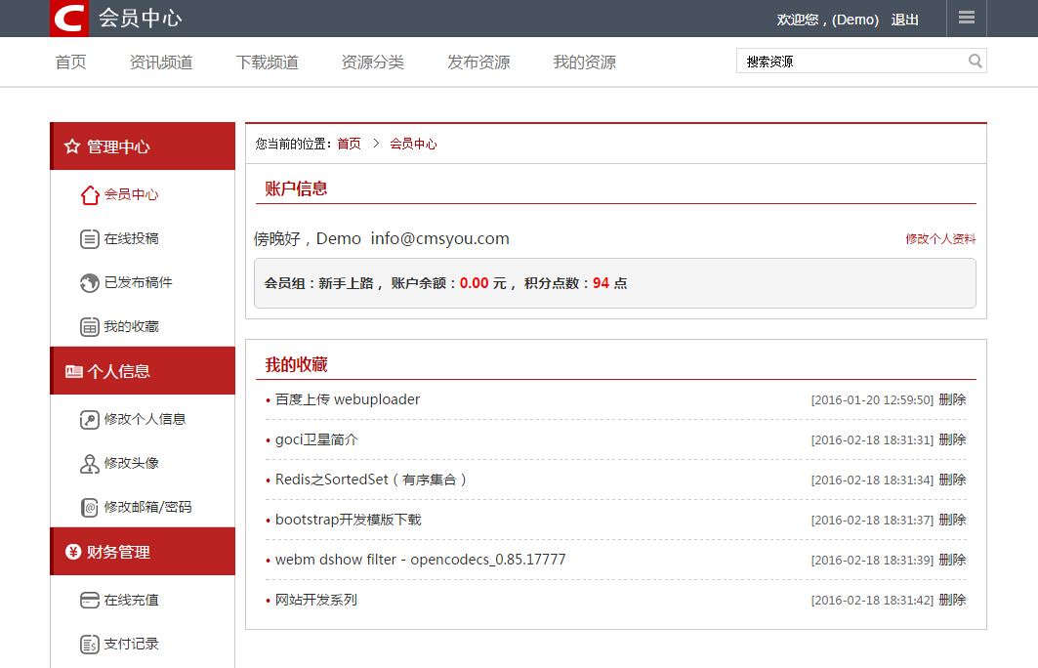Click the 账户信息 heading

(x=296, y=188)
